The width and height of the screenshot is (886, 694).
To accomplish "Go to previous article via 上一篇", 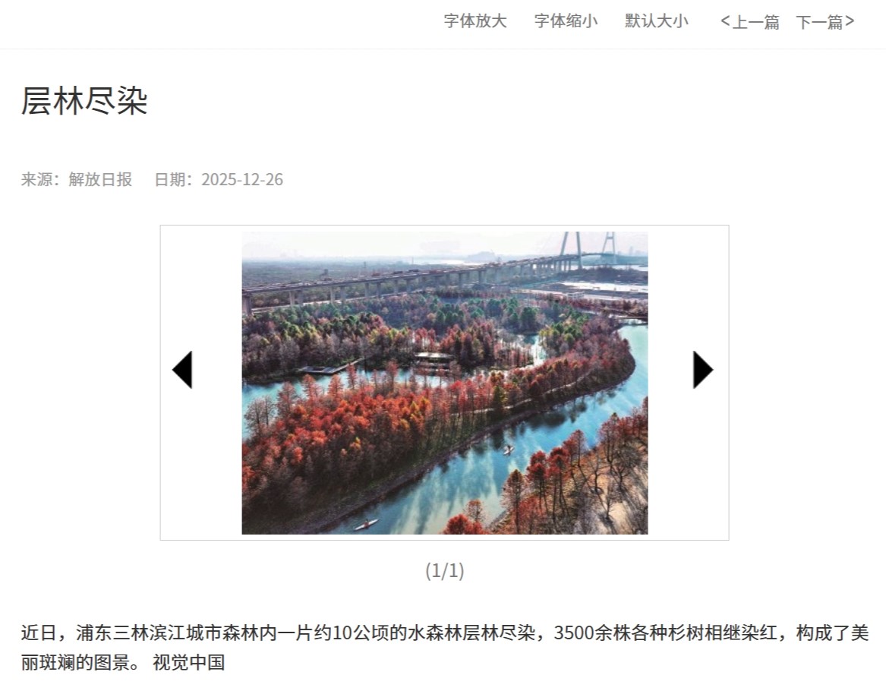I will pos(750,22).
